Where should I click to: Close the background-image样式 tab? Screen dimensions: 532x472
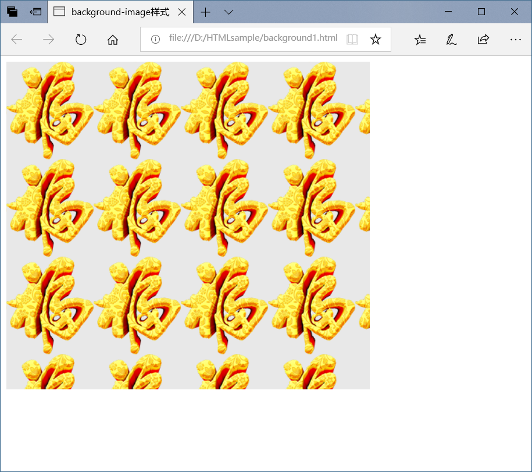[x=182, y=12]
